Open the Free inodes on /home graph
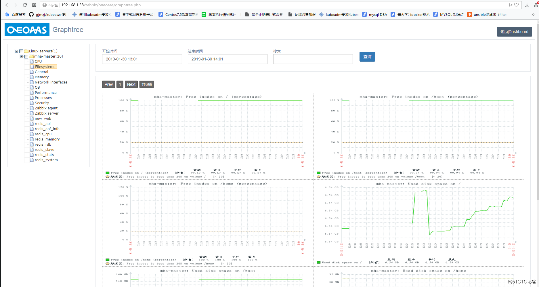The width and height of the screenshot is (539, 287). [208, 223]
